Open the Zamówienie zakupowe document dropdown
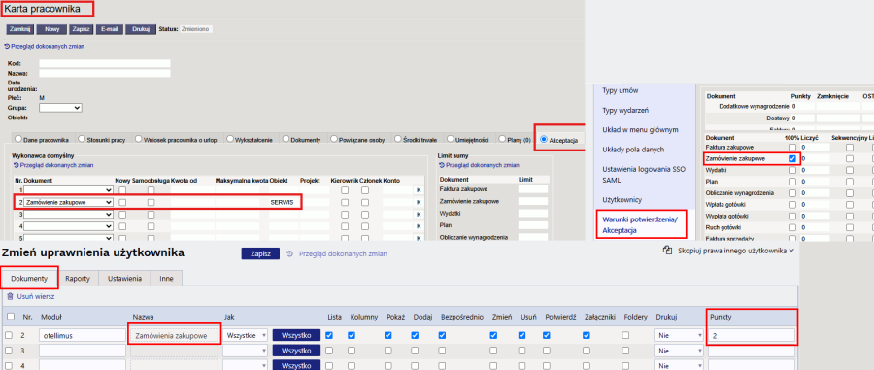The height and width of the screenshot is (370, 874). pyautogui.click(x=68, y=202)
